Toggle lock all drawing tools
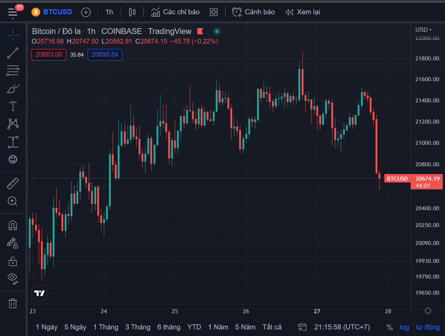 pyautogui.click(x=13, y=261)
